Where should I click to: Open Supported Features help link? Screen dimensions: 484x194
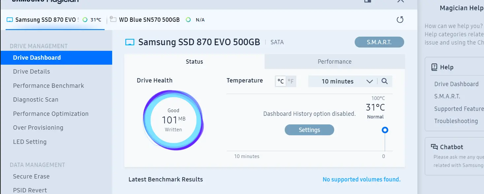coord(459,109)
